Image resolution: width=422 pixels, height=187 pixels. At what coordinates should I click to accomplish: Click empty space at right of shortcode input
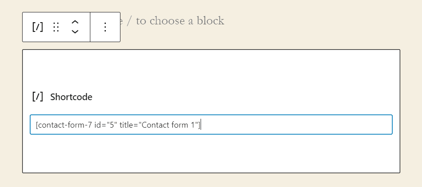[310, 125]
